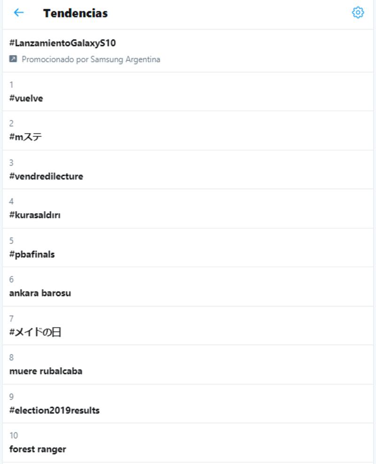Click rank number 5 above #pbafinals
Screen dimensions: 376x464
tap(11, 240)
